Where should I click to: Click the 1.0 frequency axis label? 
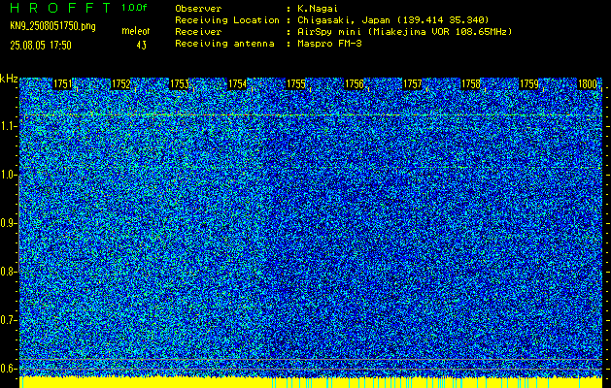pyautogui.click(x=8, y=176)
